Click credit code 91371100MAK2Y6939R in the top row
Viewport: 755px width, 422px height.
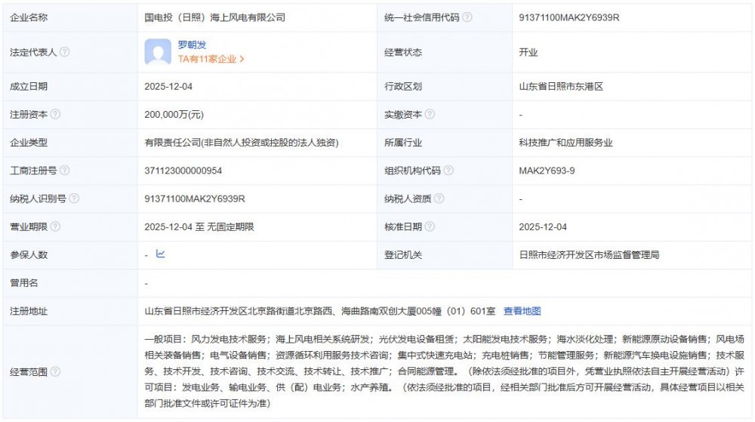(x=569, y=17)
